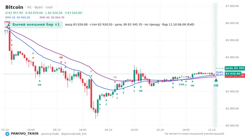Click the 'вход 83 026.80' trade details line
The image size is (245, 138).
[x=130, y=25]
